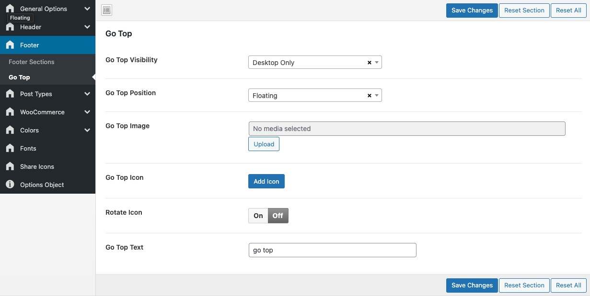Screen dimensions: 590x296
Task: Click the Go Top Text input field
Action: coord(333,250)
